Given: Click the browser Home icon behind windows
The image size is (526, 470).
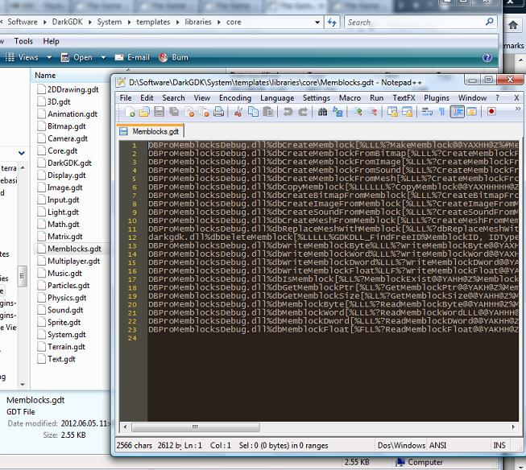Looking at the screenshot, I should tap(513, 25).
